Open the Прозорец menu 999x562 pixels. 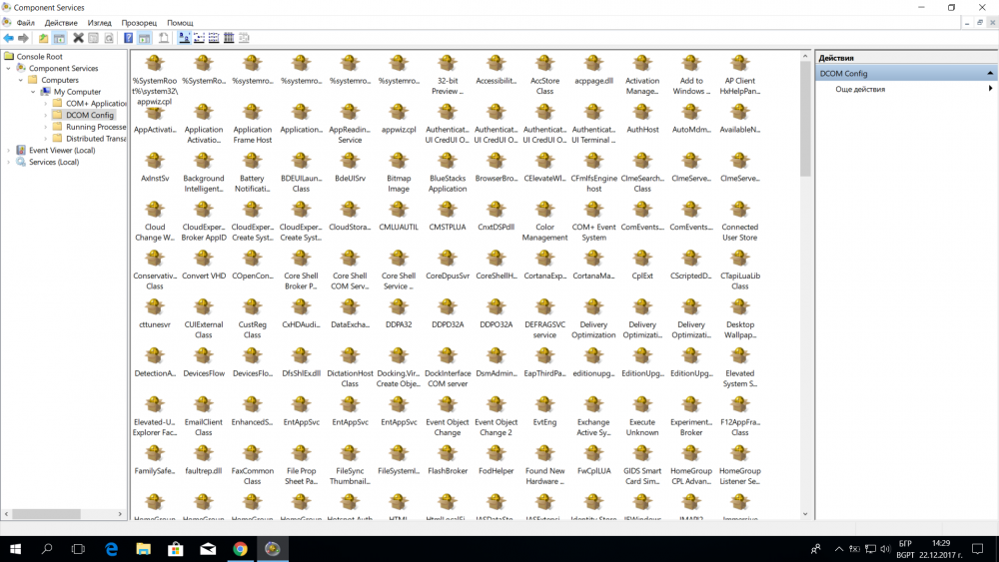(139, 22)
